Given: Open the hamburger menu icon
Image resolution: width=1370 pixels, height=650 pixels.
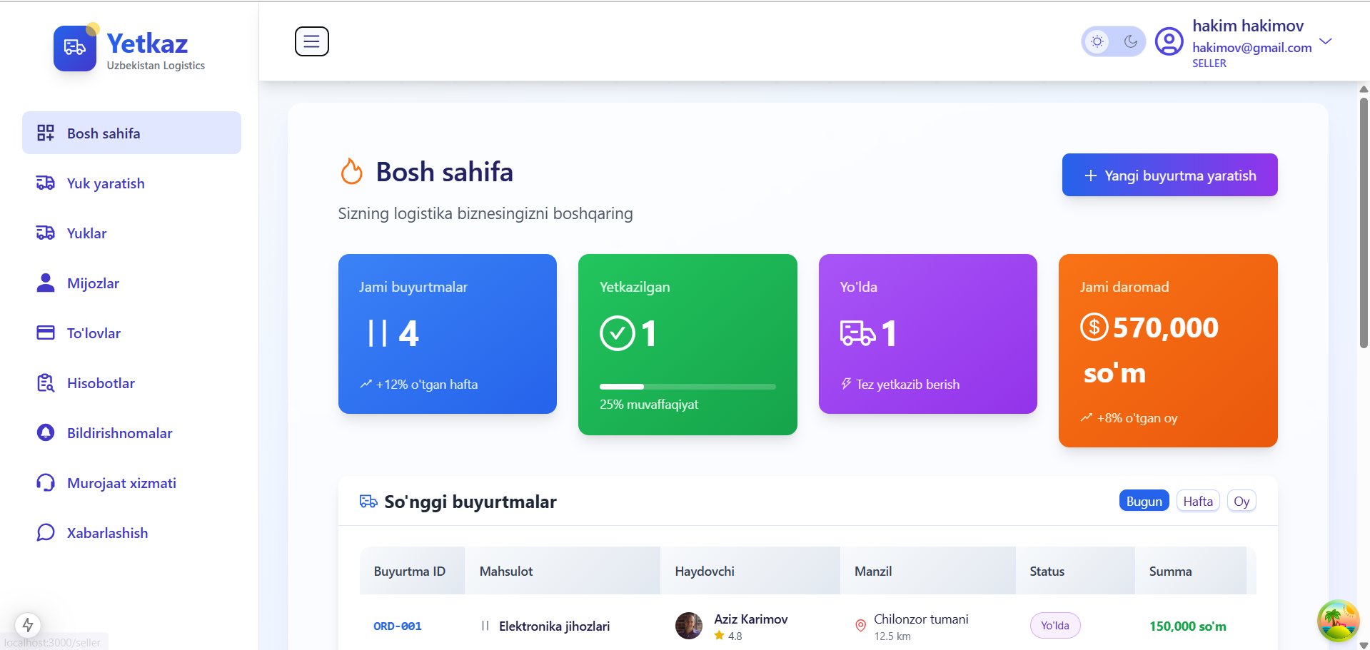Looking at the screenshot, I should coord(312,41).
